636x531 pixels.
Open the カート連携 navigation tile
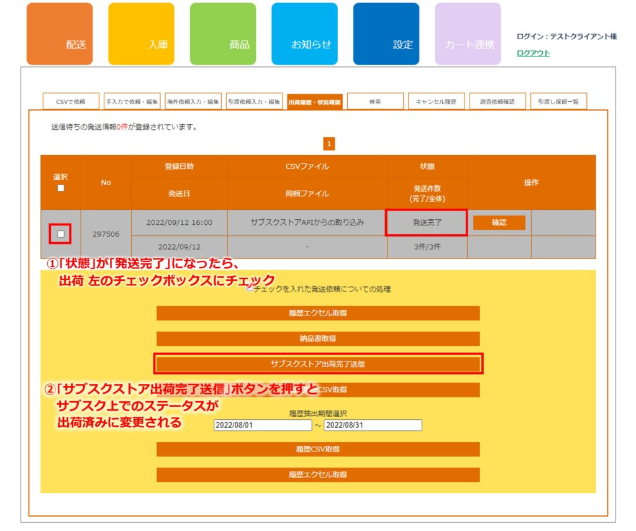pos(468,34)
